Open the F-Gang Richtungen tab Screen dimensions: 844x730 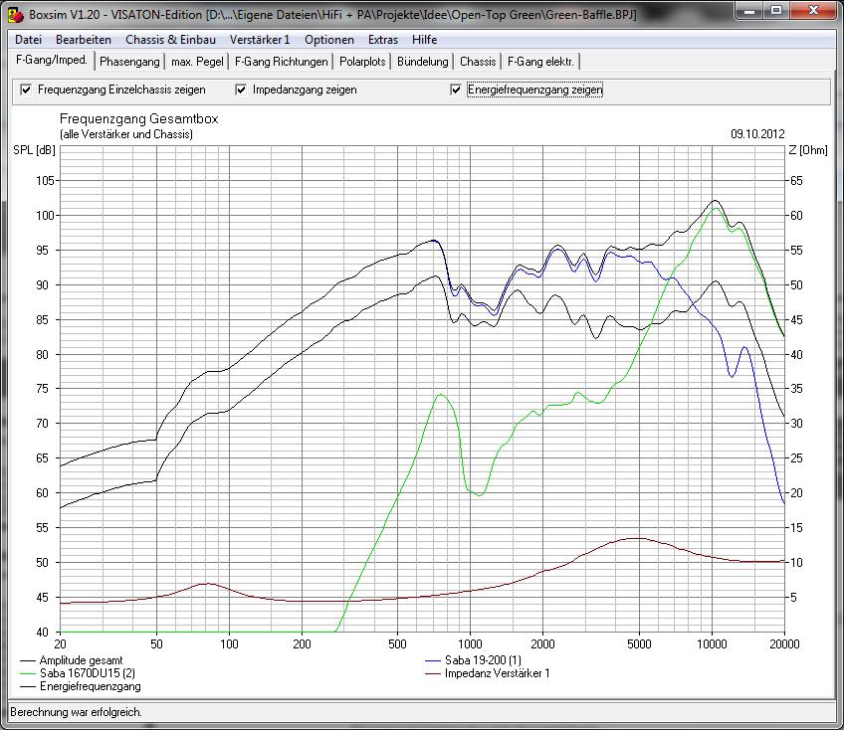pyautogui.click(x=282, y=62)
